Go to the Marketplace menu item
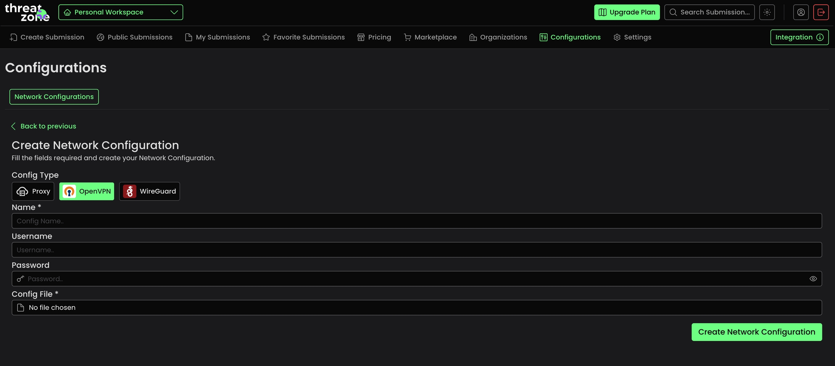 click(x=430, y=37)
